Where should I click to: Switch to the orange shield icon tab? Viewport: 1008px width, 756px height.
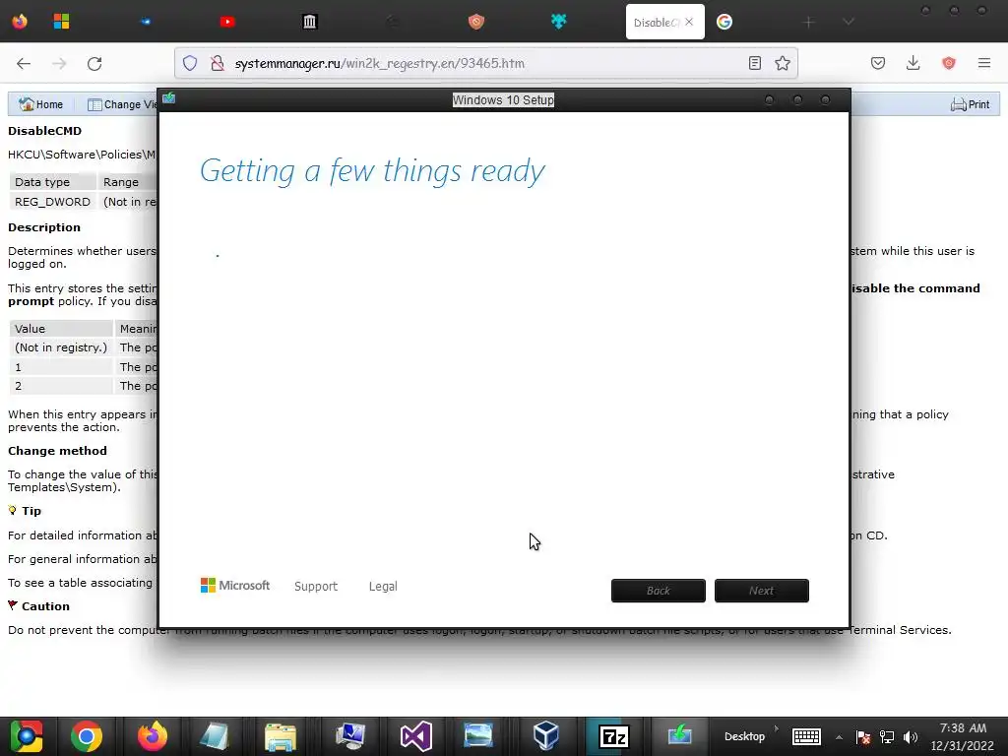(475, 22)
